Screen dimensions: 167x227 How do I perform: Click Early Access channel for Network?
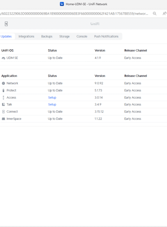[133, 83]
